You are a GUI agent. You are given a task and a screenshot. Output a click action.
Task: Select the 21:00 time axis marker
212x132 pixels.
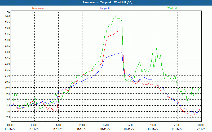coord(177,125)
